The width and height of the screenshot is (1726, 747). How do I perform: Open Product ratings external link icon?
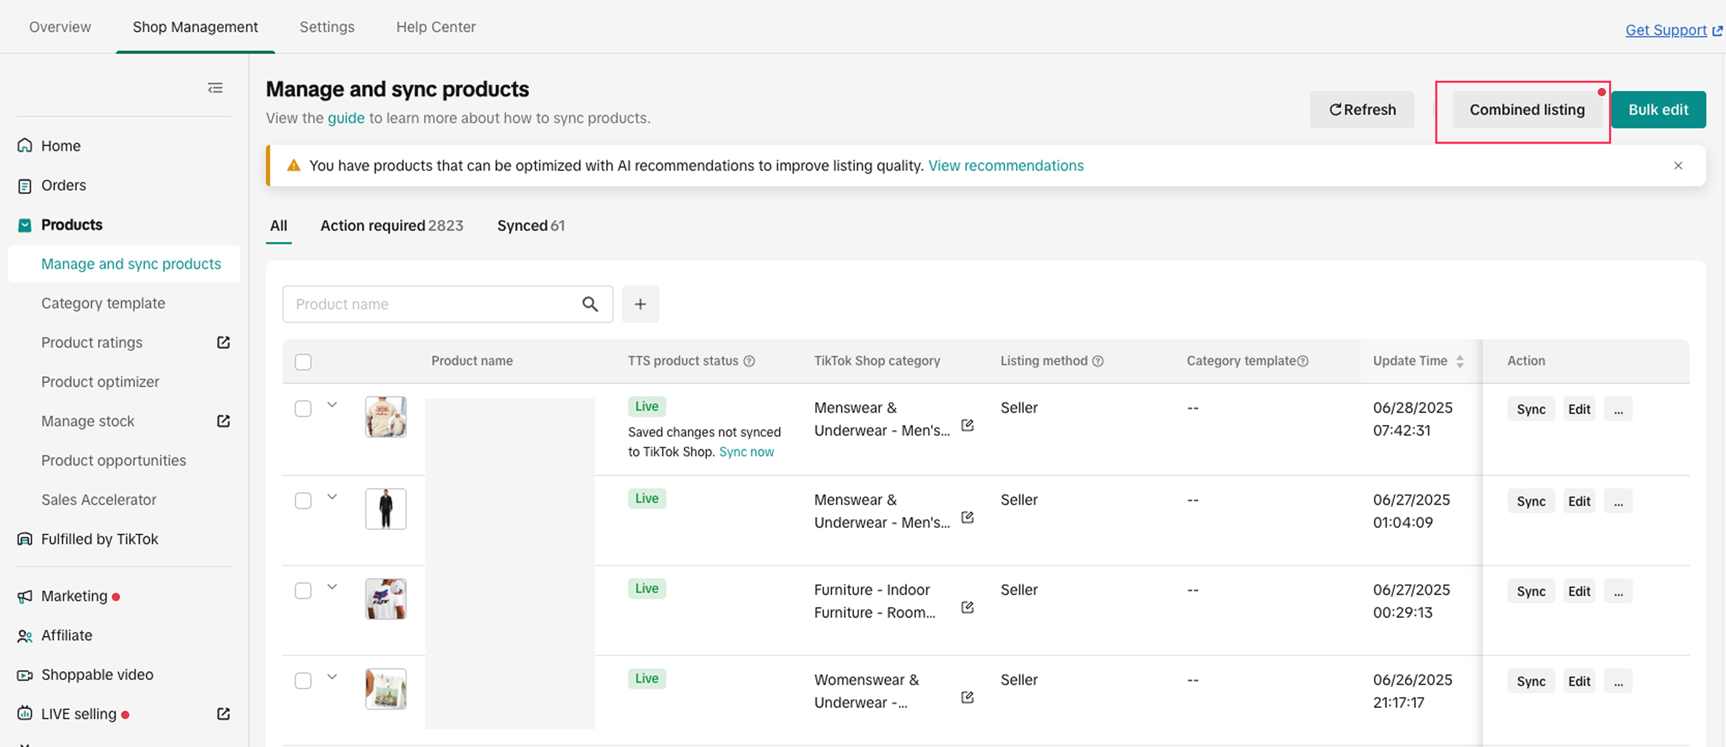click(x=223, y=342)
